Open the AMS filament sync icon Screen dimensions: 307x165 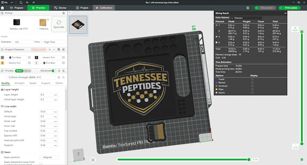pos(59,49)
